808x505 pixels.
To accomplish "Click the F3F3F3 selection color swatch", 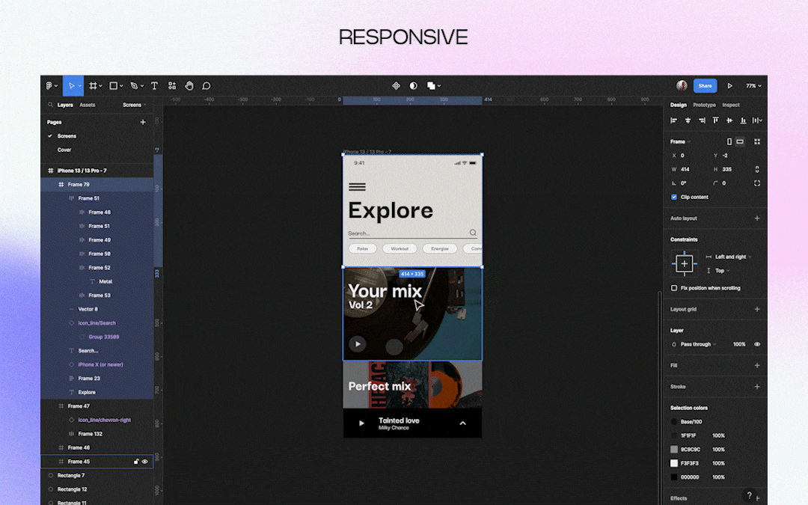I will pos(674,463).
